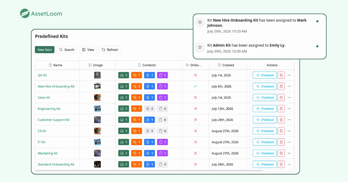This screenshot has width=348, height=182.
Task: Open more actions menu for Sales Kit
Action: pos(289,98)
